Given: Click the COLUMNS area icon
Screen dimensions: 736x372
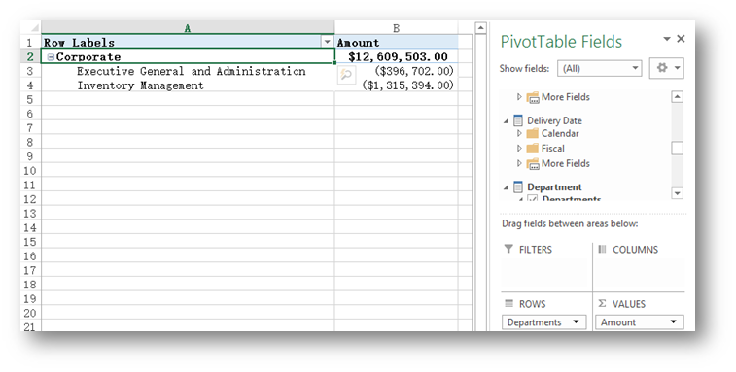Looking at the screenshot, I should pyautogui.click(x=602, y=249).
